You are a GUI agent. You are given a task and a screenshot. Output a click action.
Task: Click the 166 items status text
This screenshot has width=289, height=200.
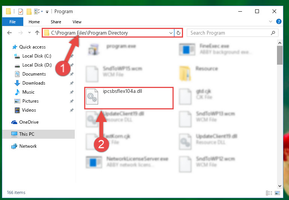pyautogui.click(x=16, y=192)
